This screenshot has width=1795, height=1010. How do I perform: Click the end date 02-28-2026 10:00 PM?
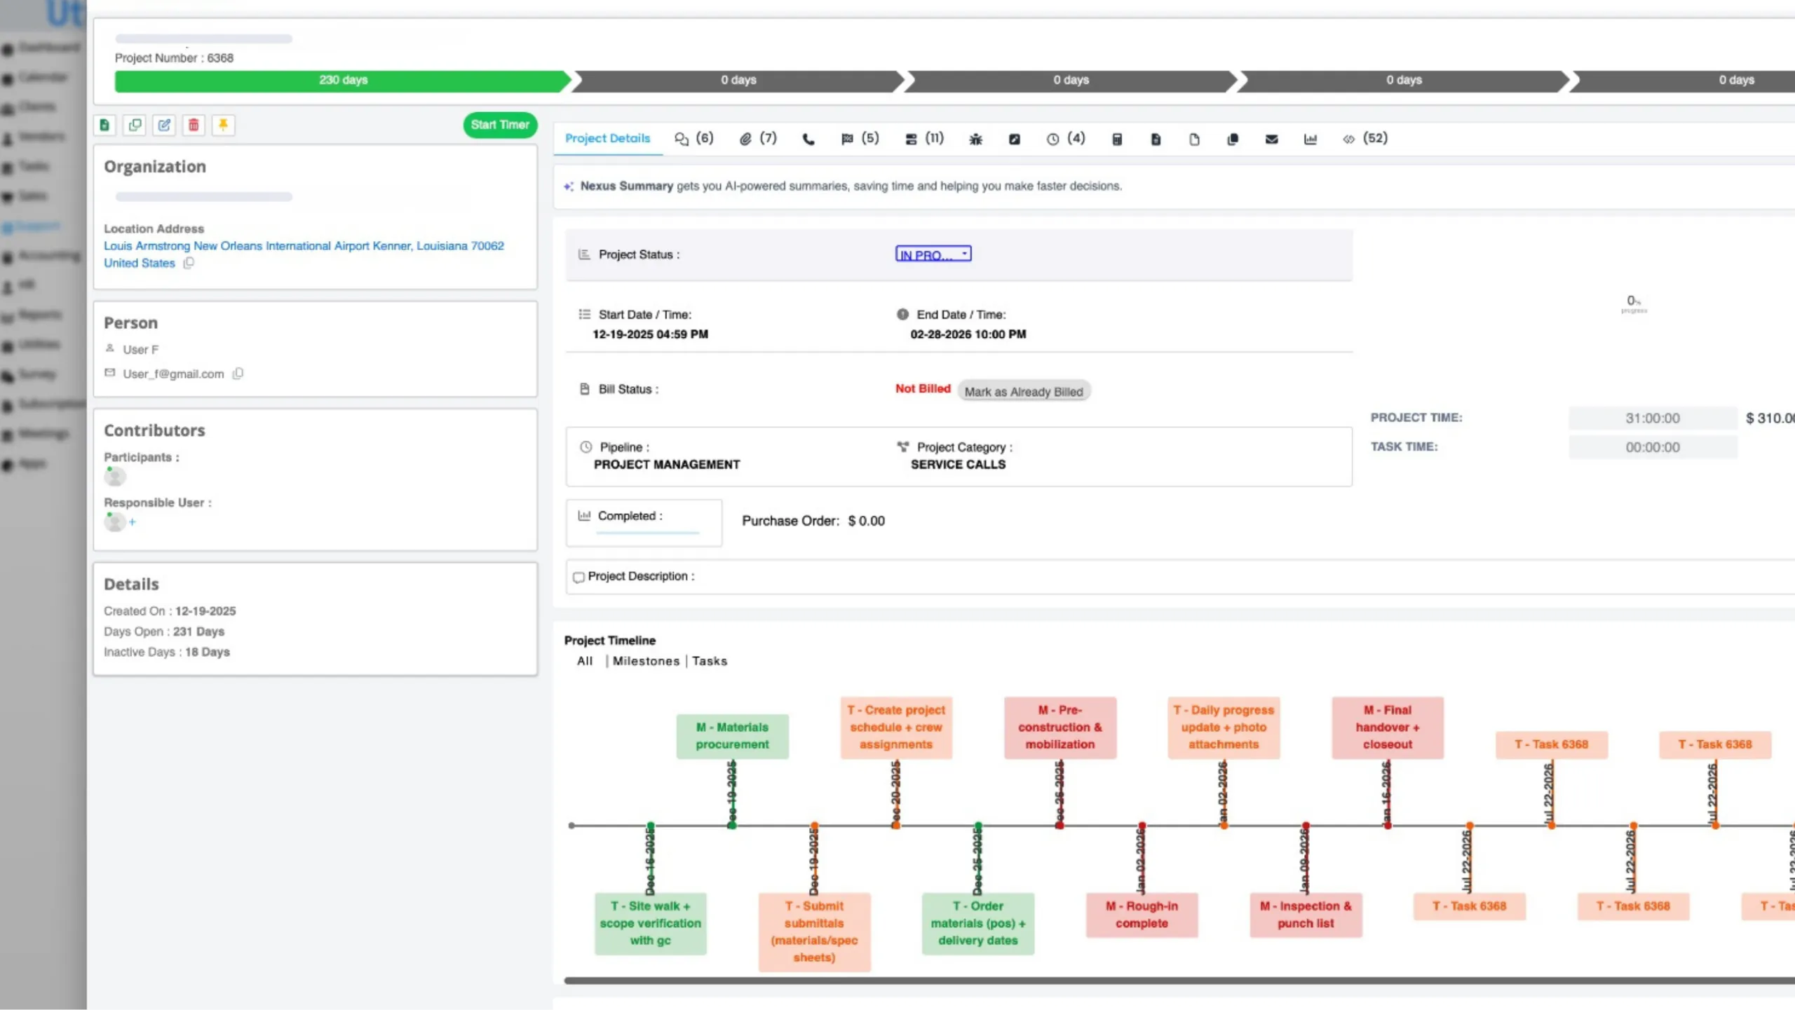pyautogui.click(x=968, y=334)
